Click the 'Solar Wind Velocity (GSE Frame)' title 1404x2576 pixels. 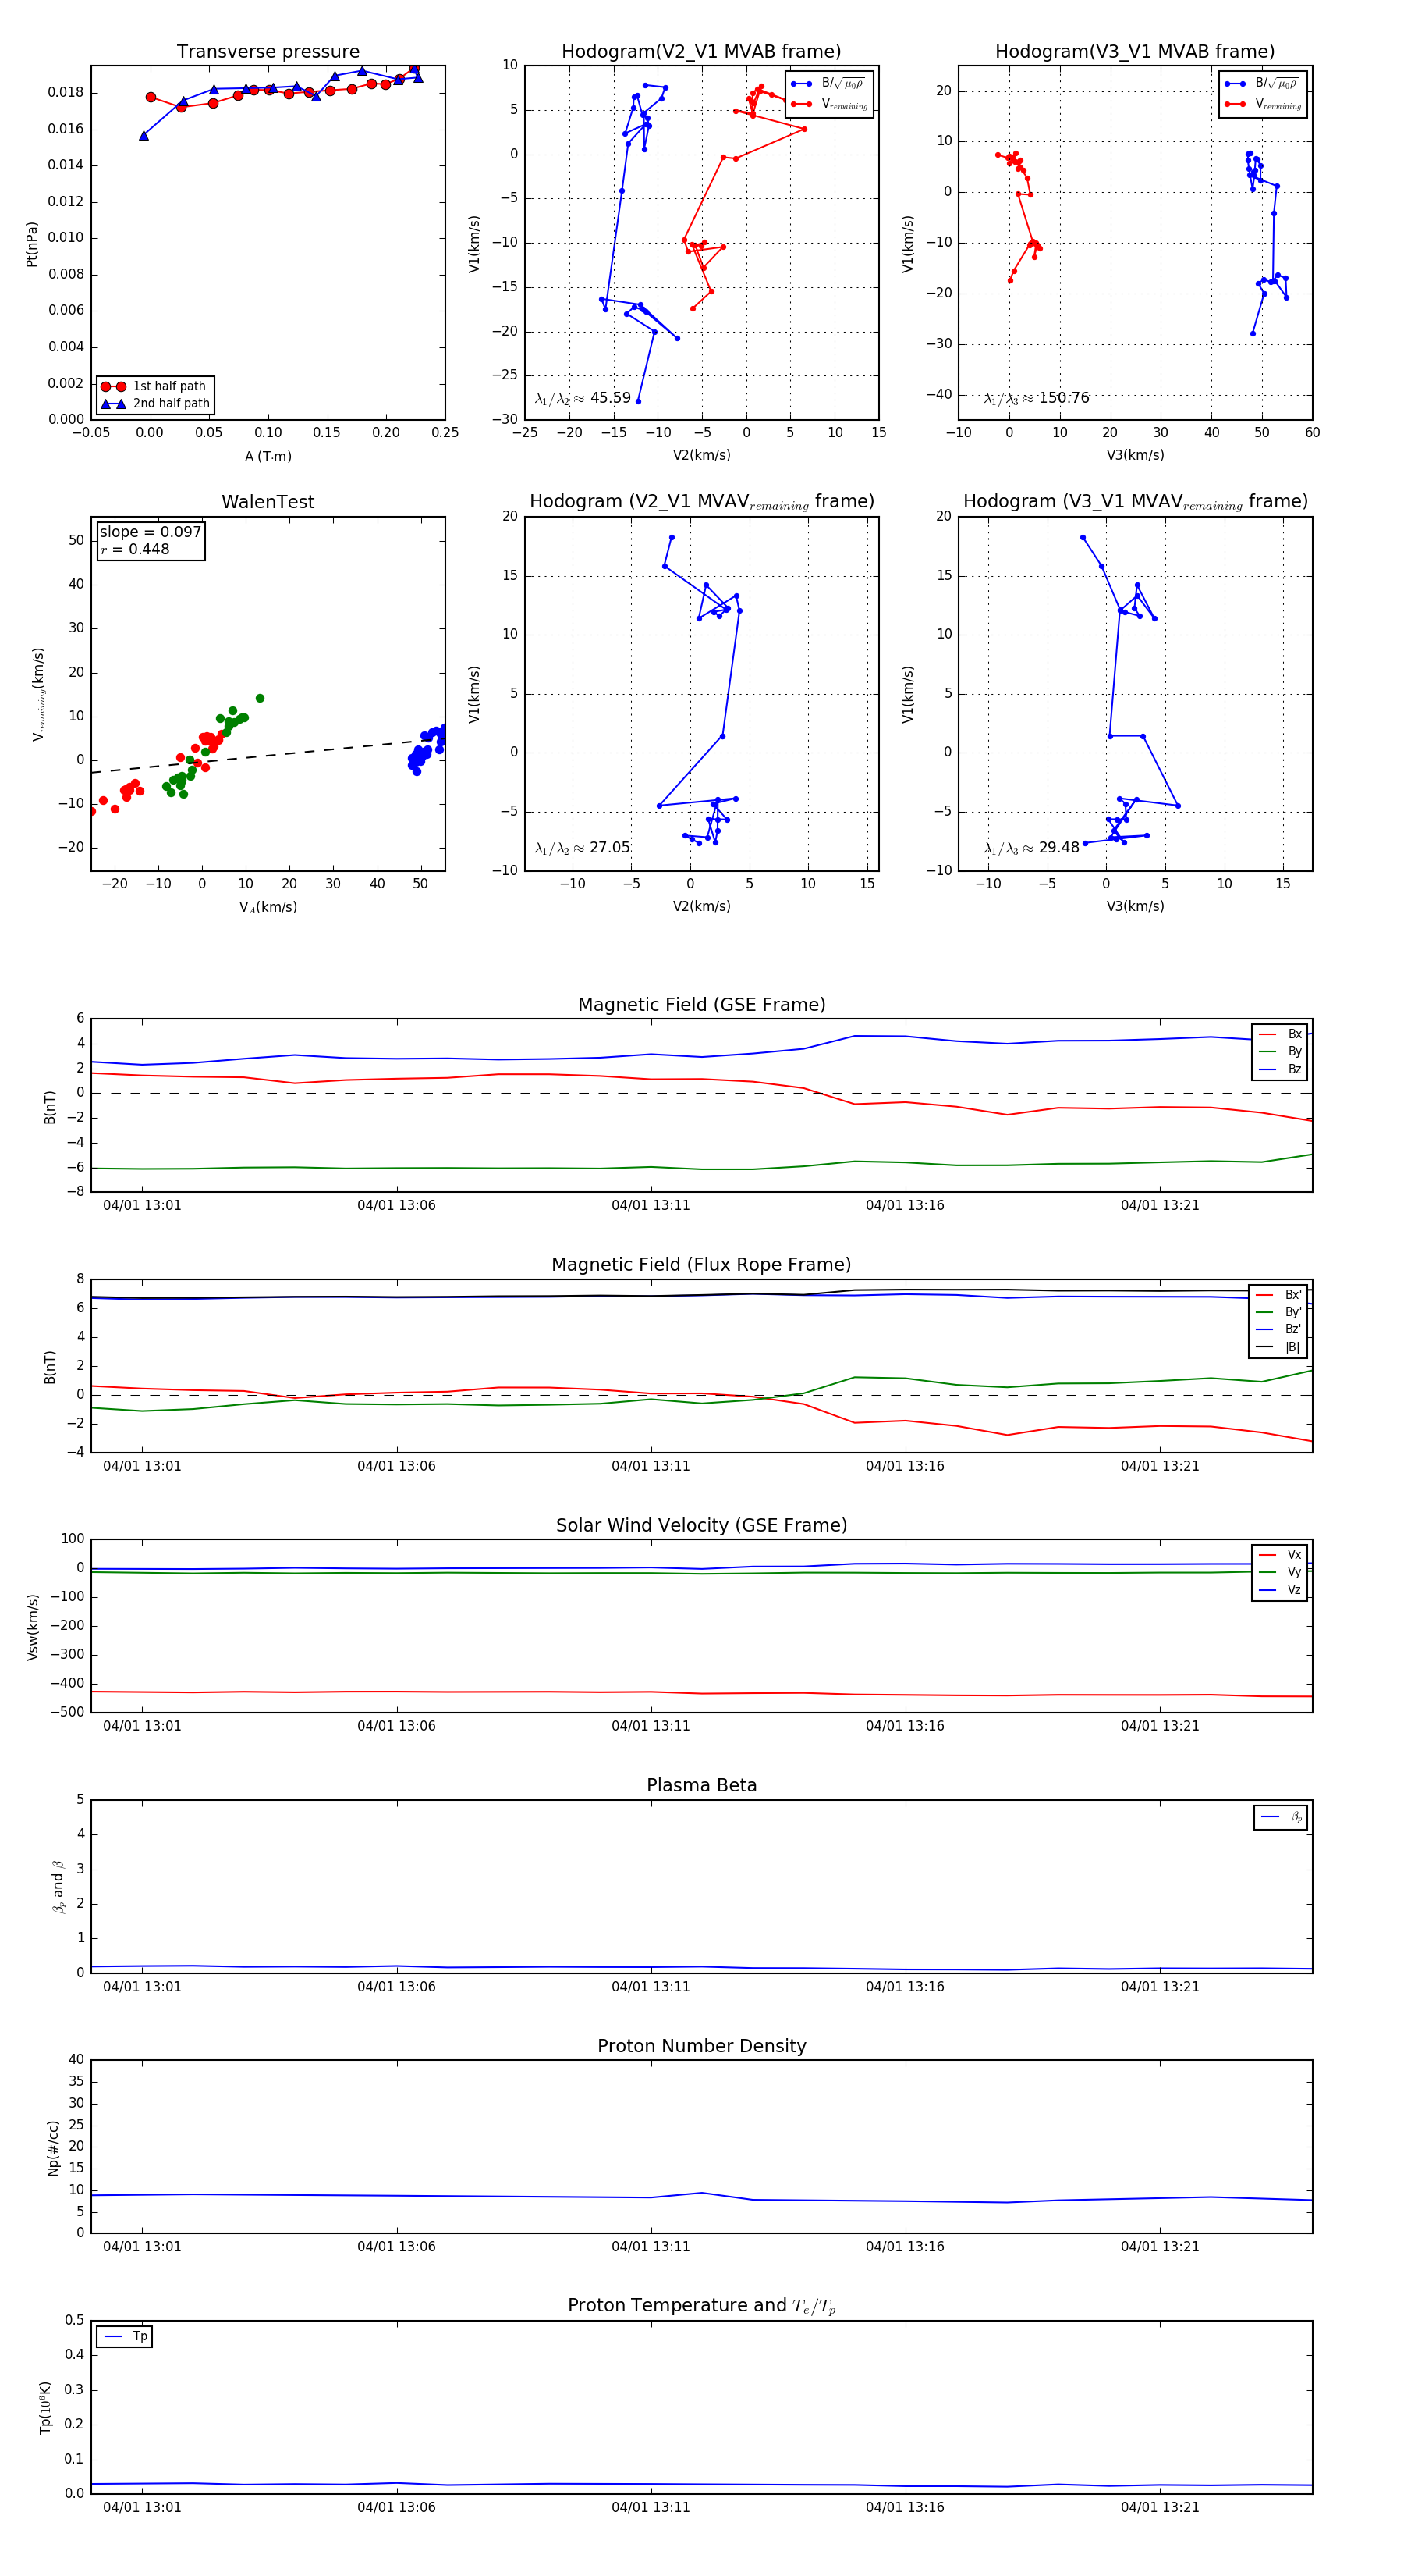pos(701,1525)
